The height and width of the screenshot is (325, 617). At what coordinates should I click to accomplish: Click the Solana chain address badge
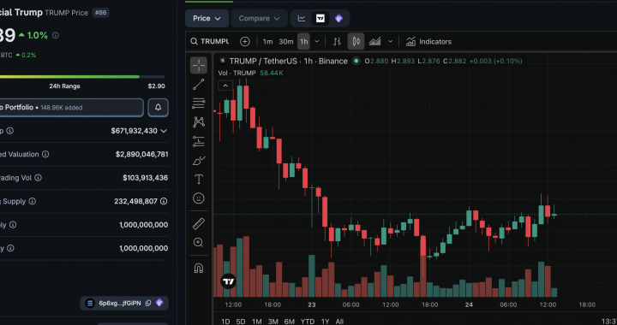click(124, 303)
